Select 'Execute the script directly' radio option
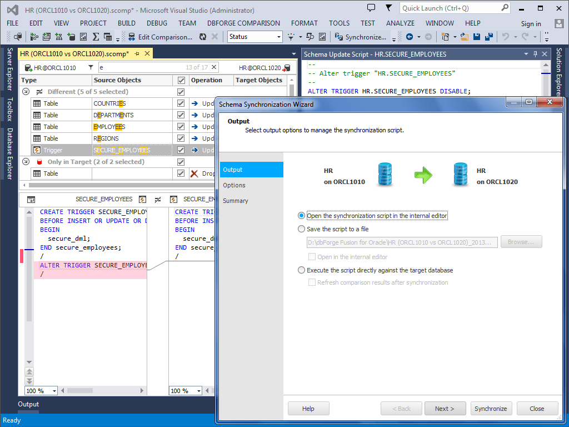The height and width of the screenshot is (427, 569). point(302,270)
